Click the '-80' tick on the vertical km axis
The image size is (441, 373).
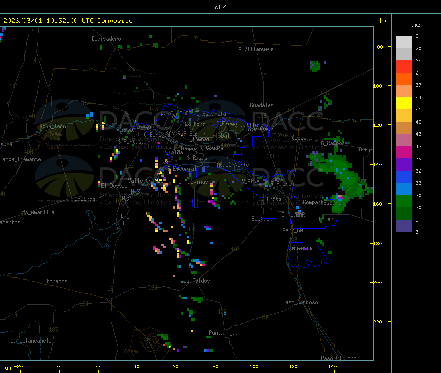click(379, 47)
